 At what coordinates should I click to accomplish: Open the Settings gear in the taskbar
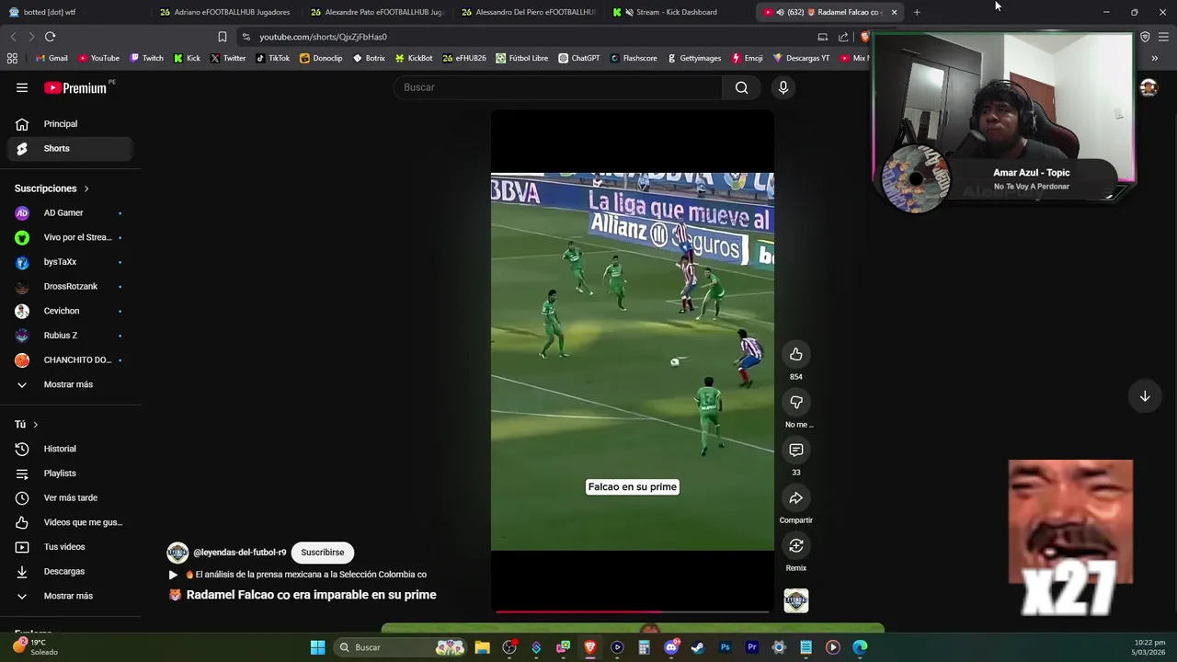point(779,647)
